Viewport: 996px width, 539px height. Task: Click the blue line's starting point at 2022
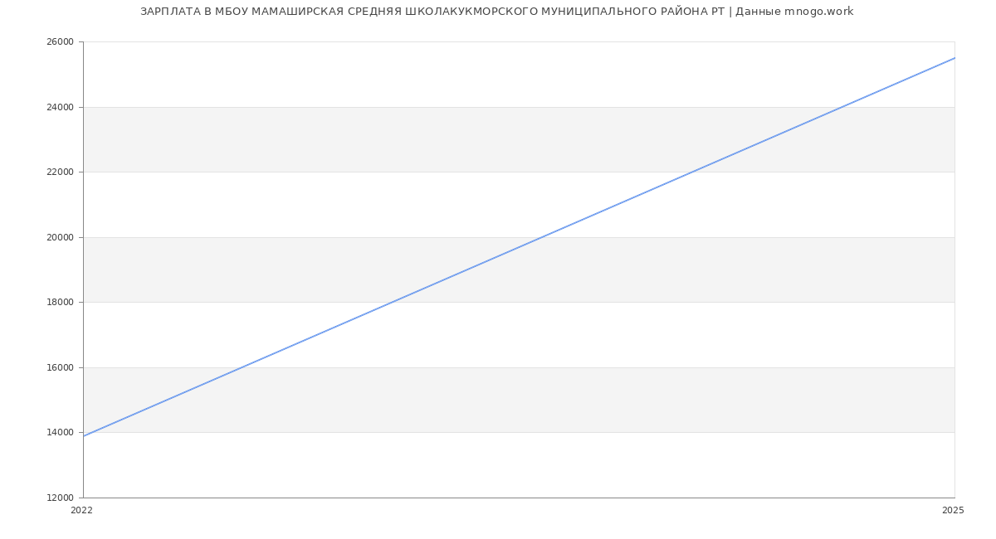click(84, 436)
